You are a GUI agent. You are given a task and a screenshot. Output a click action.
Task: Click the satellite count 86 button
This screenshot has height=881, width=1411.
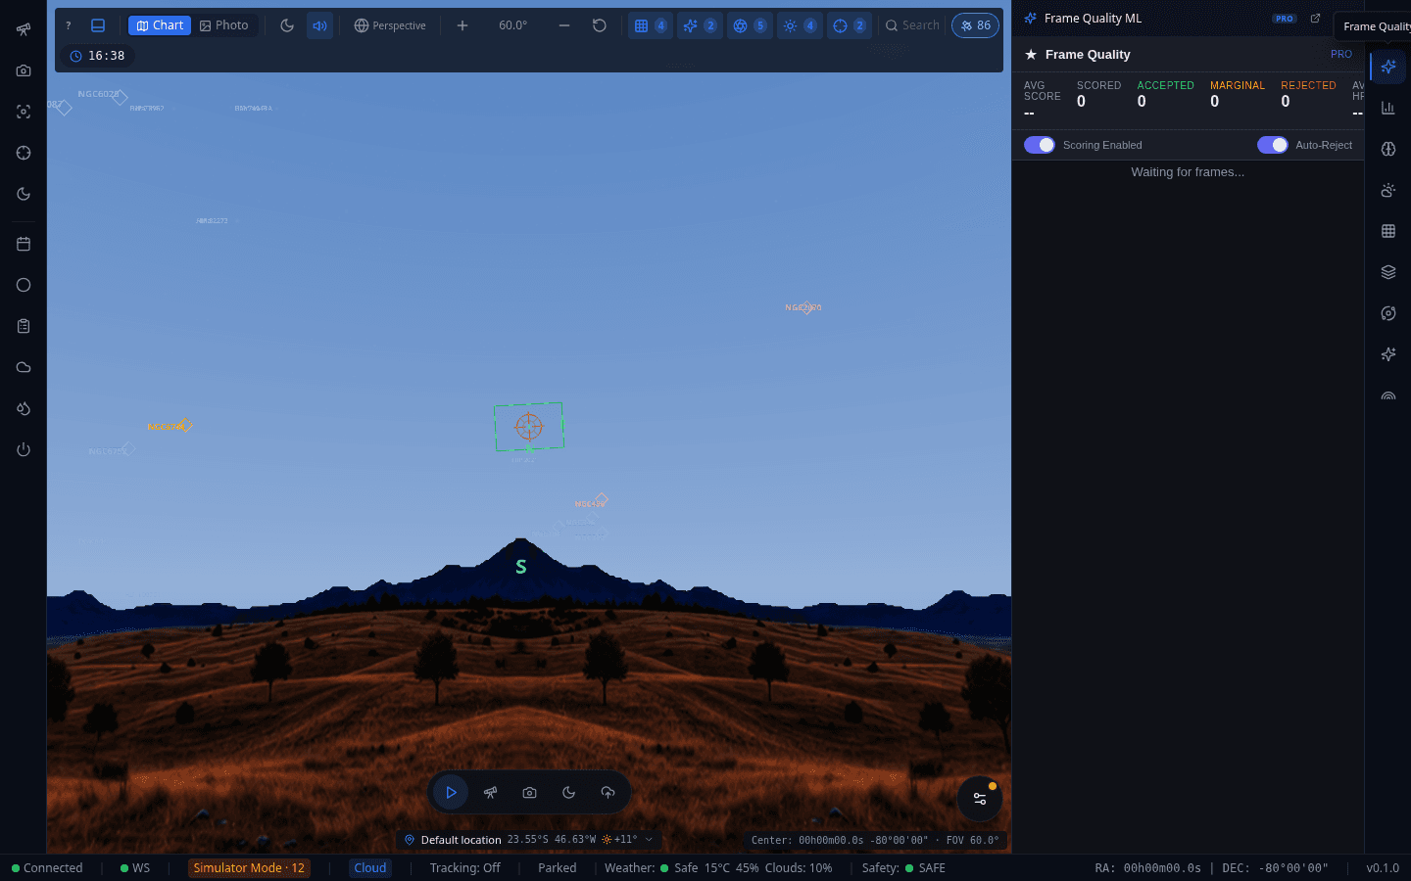(975, 25)
